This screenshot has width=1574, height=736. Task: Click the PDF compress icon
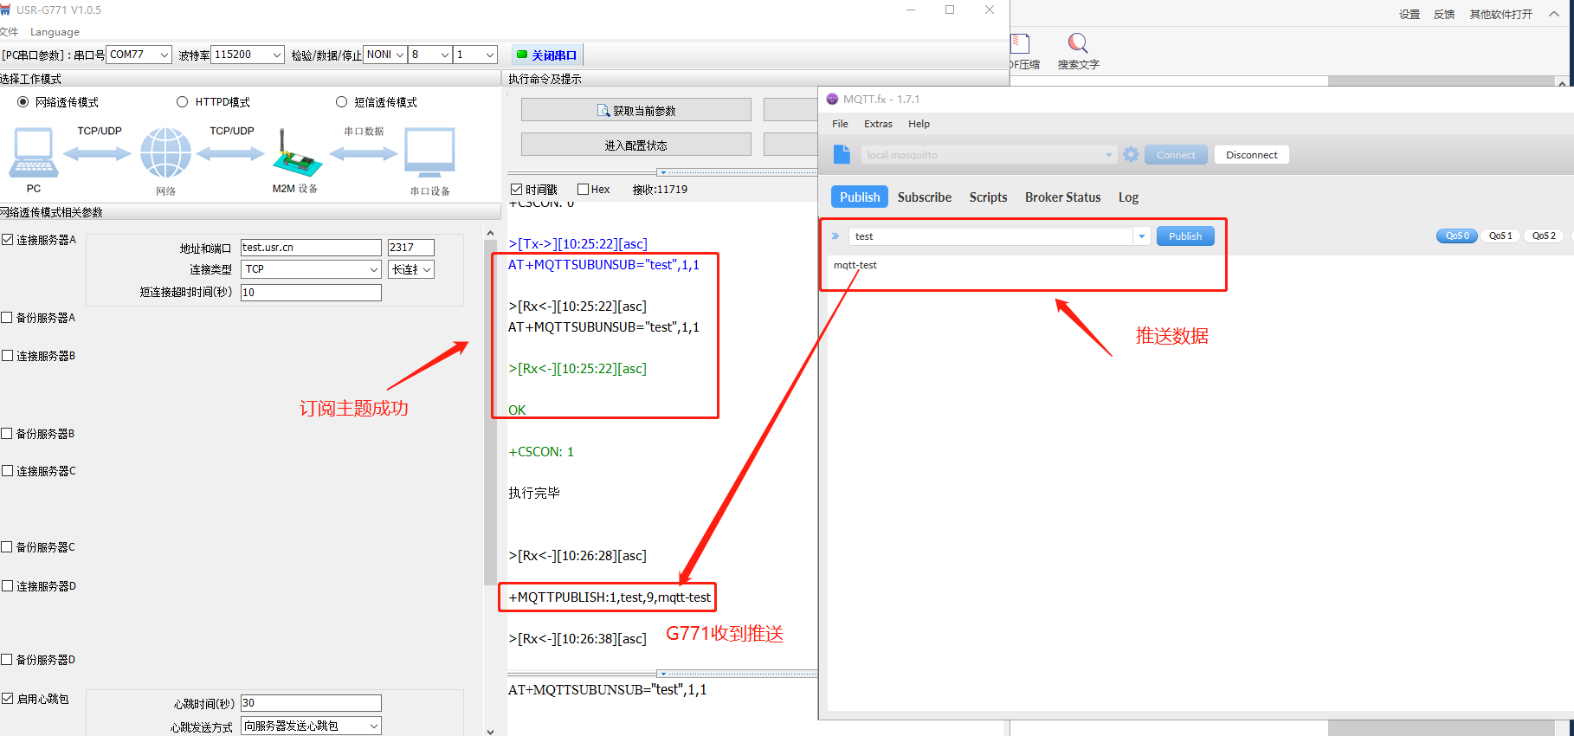coord(1021,44)
